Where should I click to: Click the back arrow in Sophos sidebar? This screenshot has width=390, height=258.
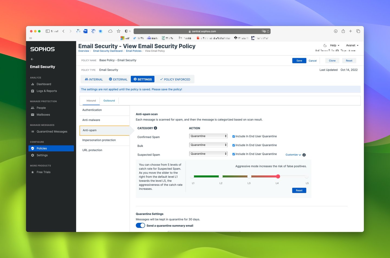click(32, 59)
